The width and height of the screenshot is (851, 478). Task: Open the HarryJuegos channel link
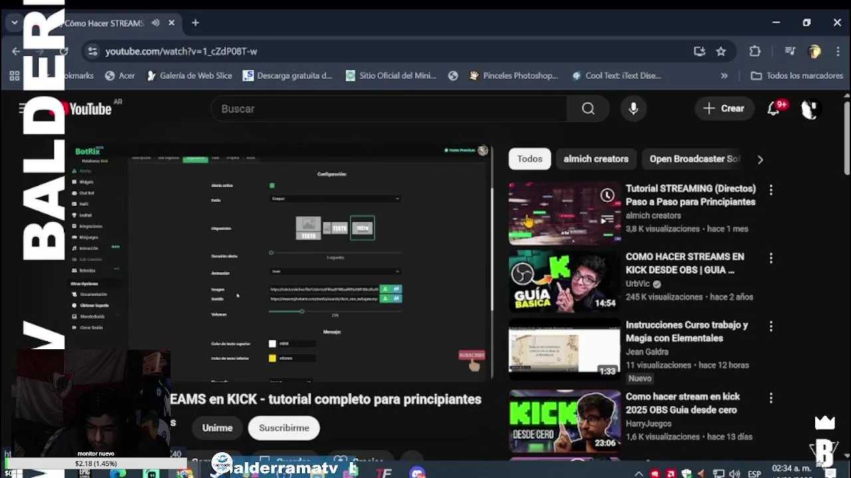coord(648,424)
